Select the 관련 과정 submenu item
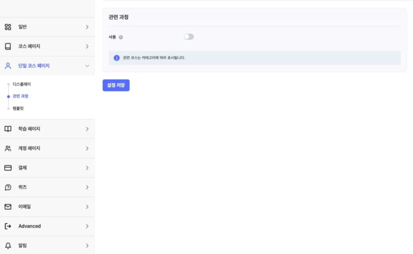 [x=20, y=96]
